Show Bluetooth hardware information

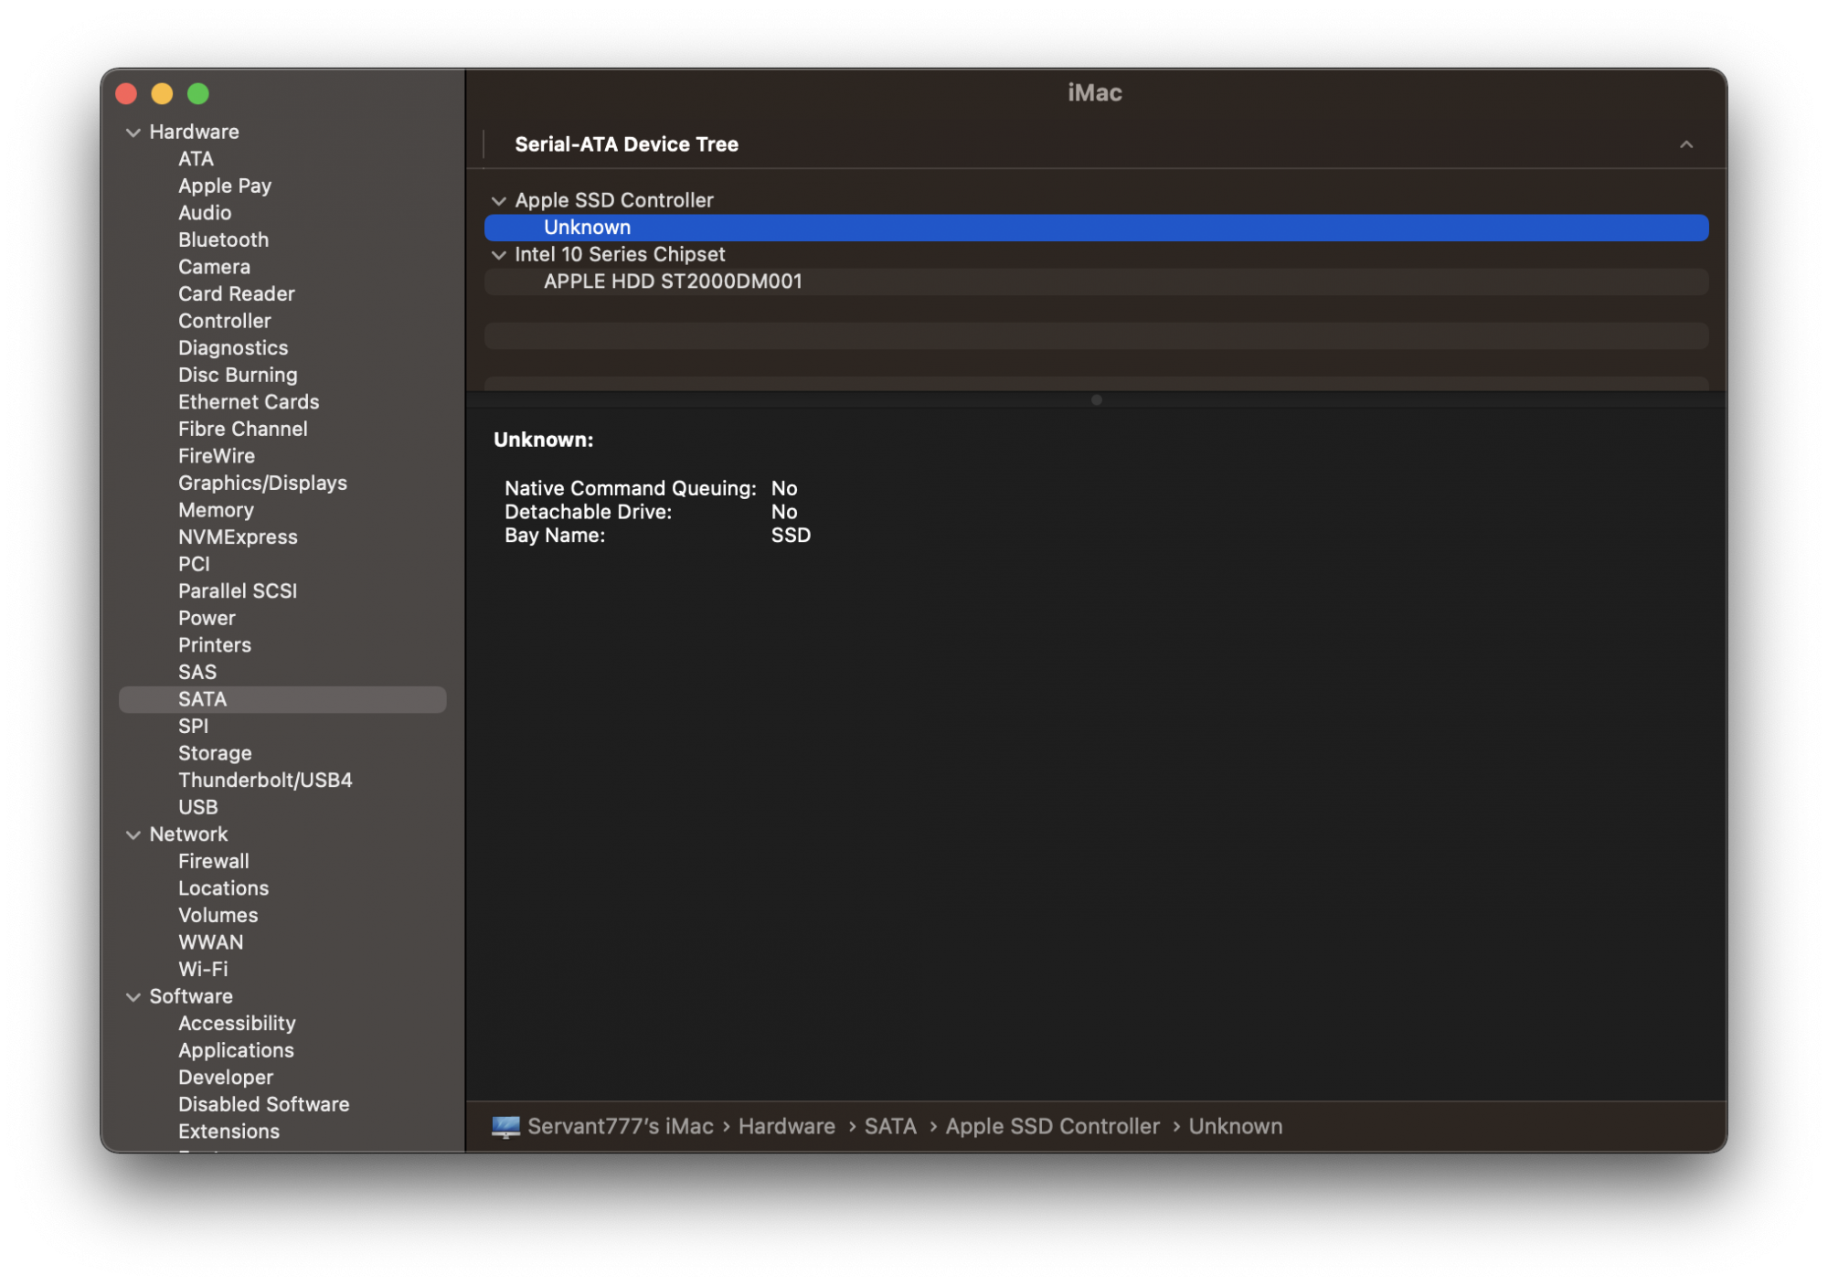223,239
